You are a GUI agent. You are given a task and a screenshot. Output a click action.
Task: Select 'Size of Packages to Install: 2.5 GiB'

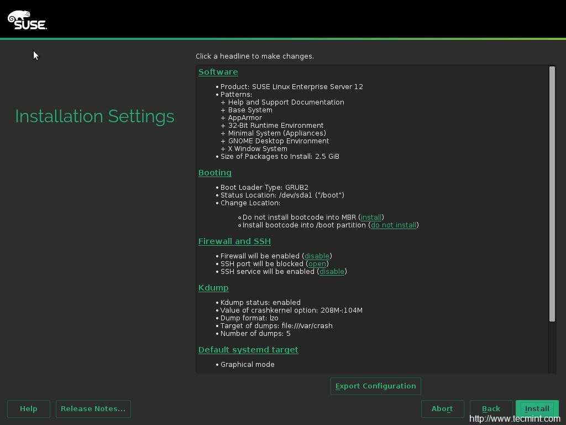tap(280, 157)
